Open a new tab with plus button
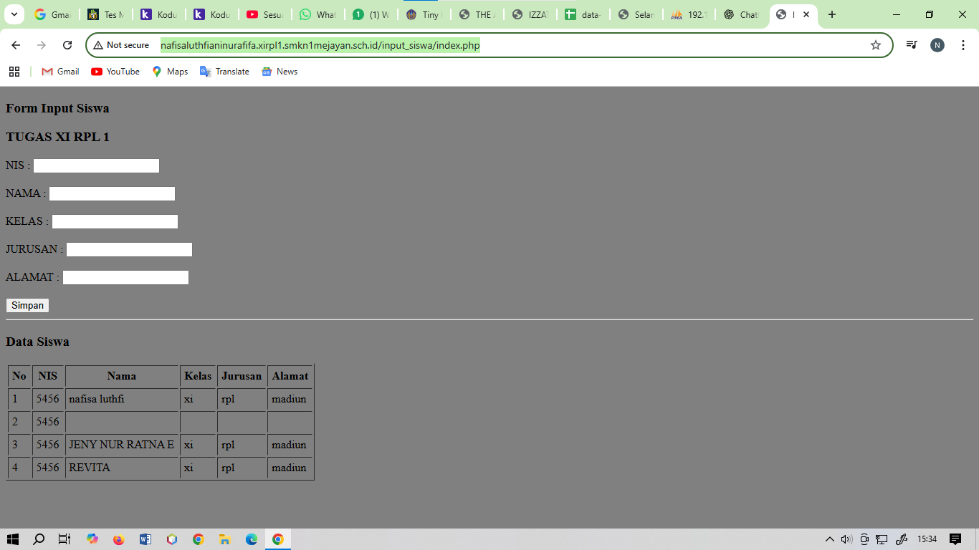The height and width of the screenshot is (550, 979). point(831,14)
